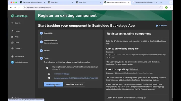Open Create... in sidebar
The width and height of the screenshot is (181, 101).
click(17, 48)
